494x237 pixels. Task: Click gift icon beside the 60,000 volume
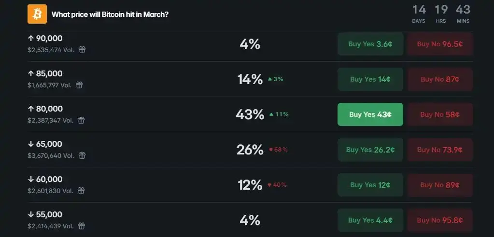82,191
